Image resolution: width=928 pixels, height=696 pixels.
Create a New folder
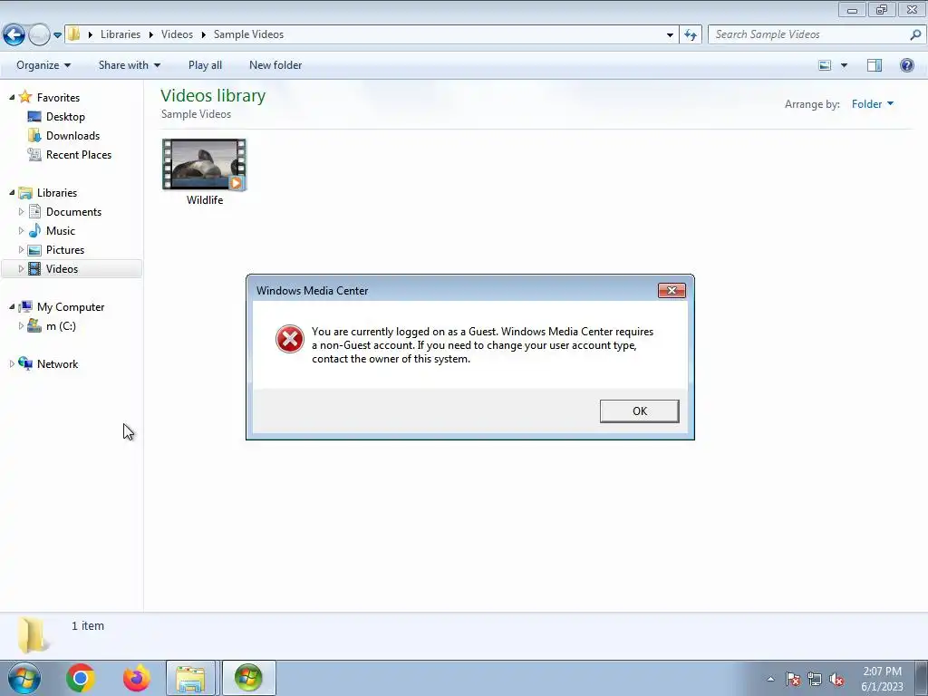point(275,65)
